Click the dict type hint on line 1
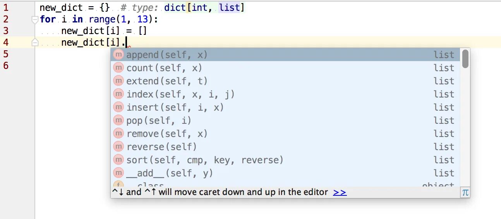Viewport: 501px width, 219px height. click(x=175, y=7)
